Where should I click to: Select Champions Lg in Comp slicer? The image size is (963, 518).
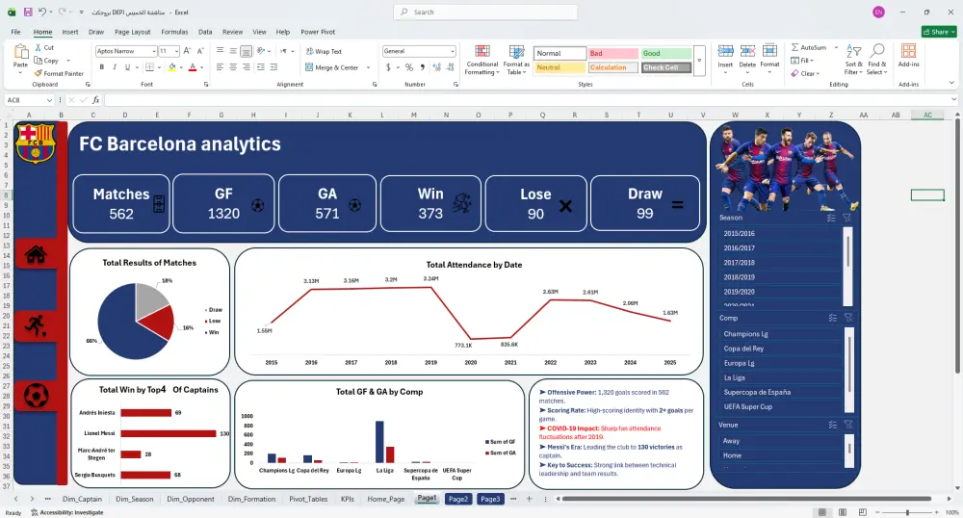coord(781,334)
